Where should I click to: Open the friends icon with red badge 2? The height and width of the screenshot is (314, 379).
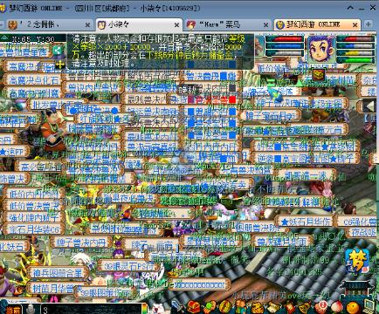(321, 307)
